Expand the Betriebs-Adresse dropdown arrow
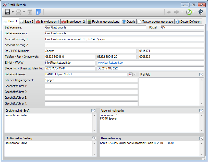The width and height of the screenshot is (208, 162). [135, 74]
